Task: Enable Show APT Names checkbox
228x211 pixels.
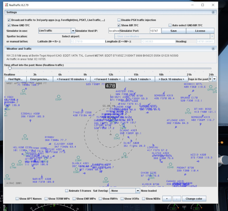Action: [17, 199]
